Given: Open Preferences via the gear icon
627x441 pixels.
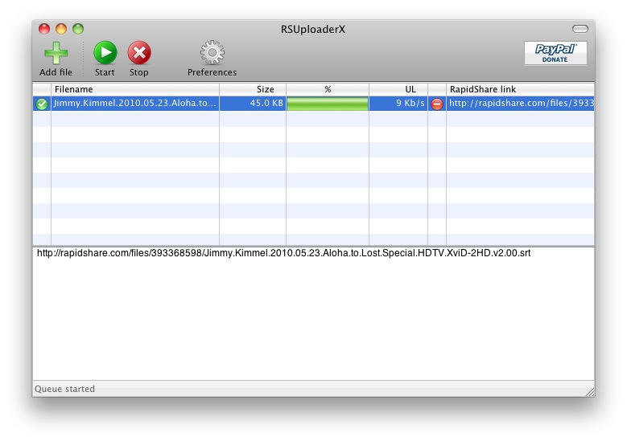Looking at the screenshot, I should pos(212,53).
